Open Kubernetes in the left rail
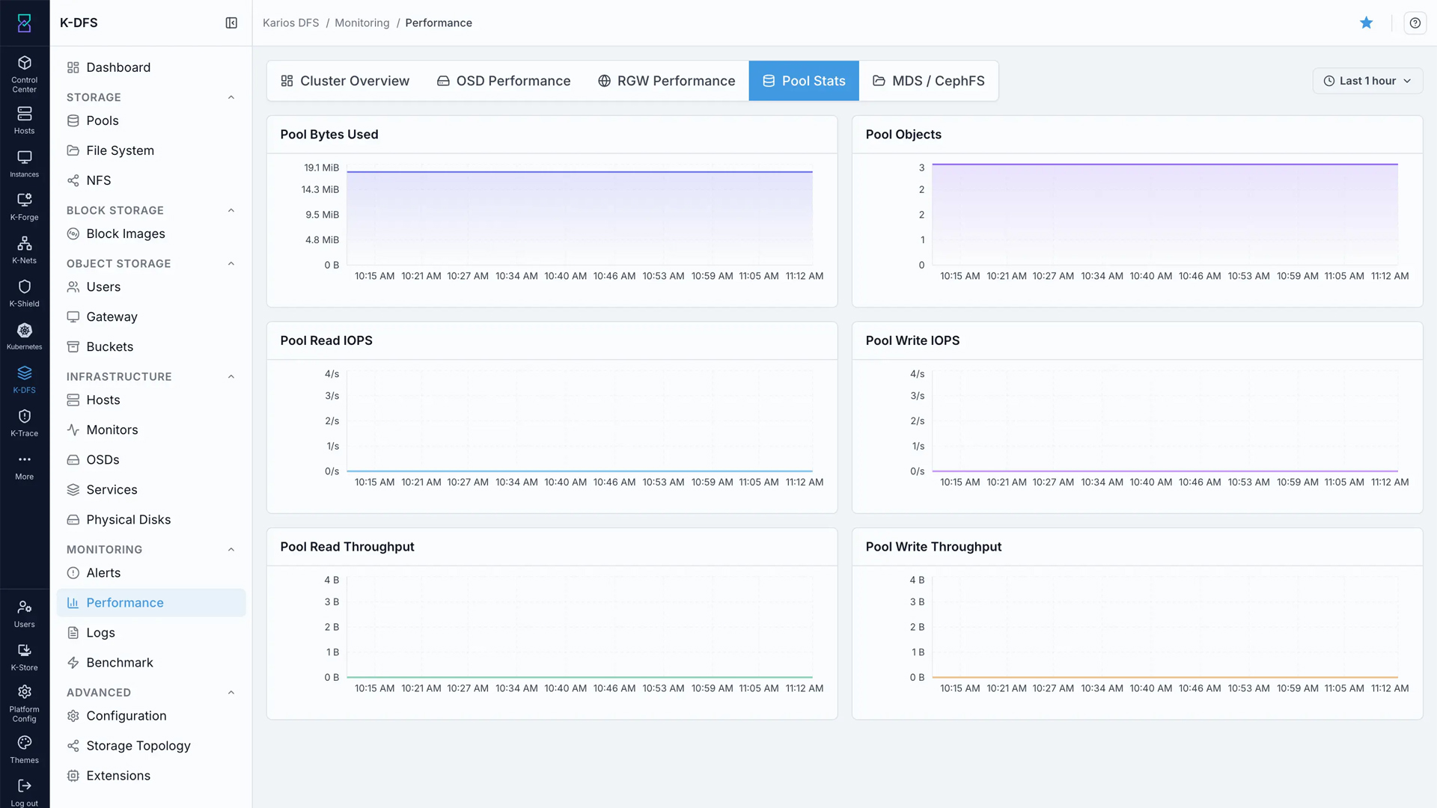Screen dimensions: 1437x808 coord(24,336)
